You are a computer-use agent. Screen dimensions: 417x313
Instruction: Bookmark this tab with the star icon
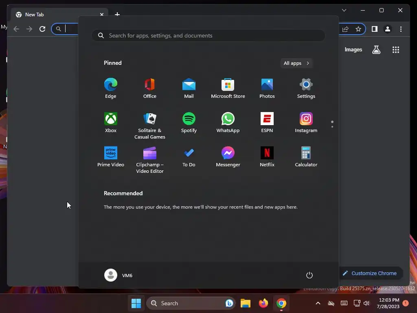(x=358, y=29)
